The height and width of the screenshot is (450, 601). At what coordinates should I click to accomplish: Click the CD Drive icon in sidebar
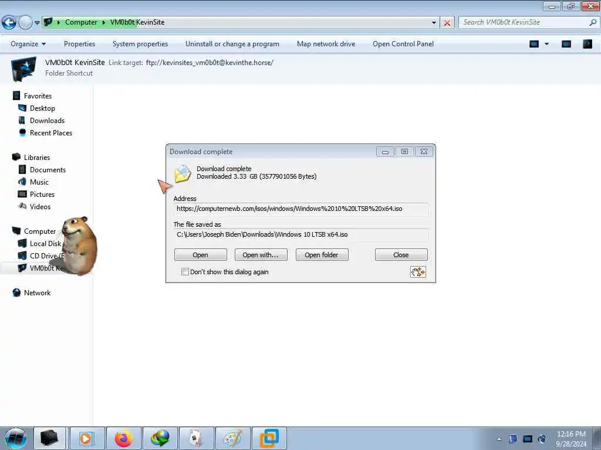(x=22, y=255)
